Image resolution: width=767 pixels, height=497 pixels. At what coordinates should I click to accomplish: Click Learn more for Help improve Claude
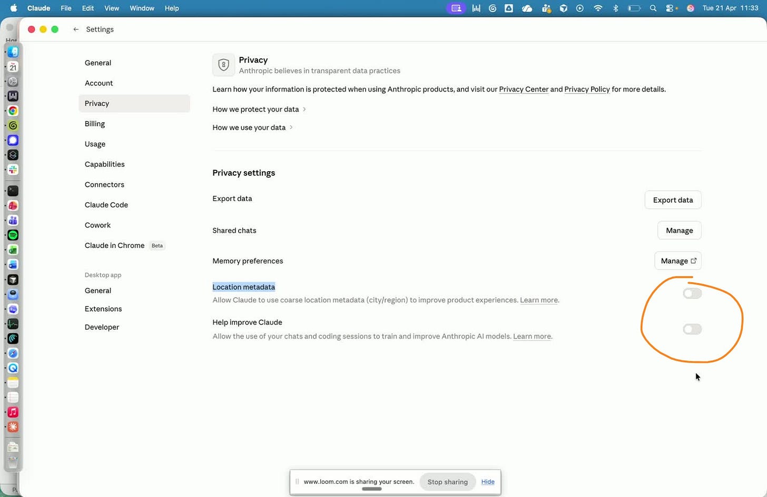click(x=532, y=336)
